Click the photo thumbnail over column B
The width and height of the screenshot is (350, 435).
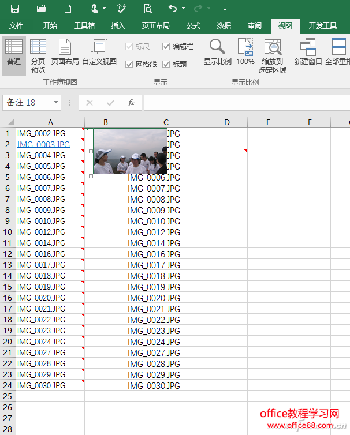(130, 151)
